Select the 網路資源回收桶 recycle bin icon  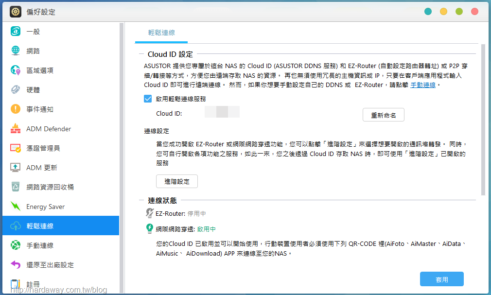16,187
